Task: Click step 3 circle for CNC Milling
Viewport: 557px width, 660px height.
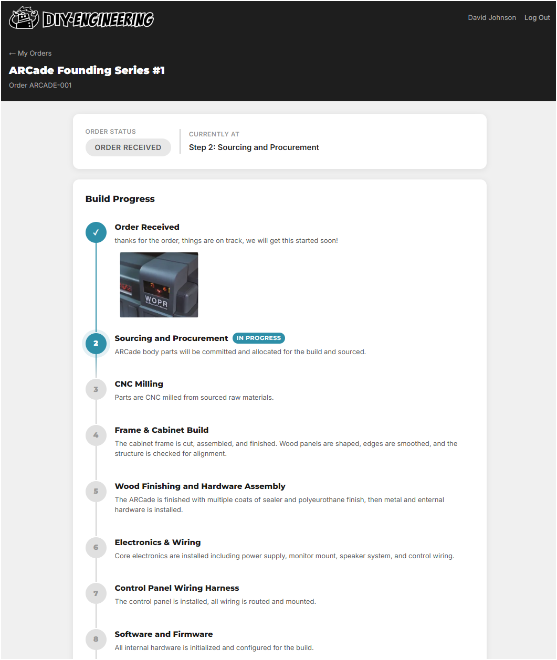Action: [96, 389]
